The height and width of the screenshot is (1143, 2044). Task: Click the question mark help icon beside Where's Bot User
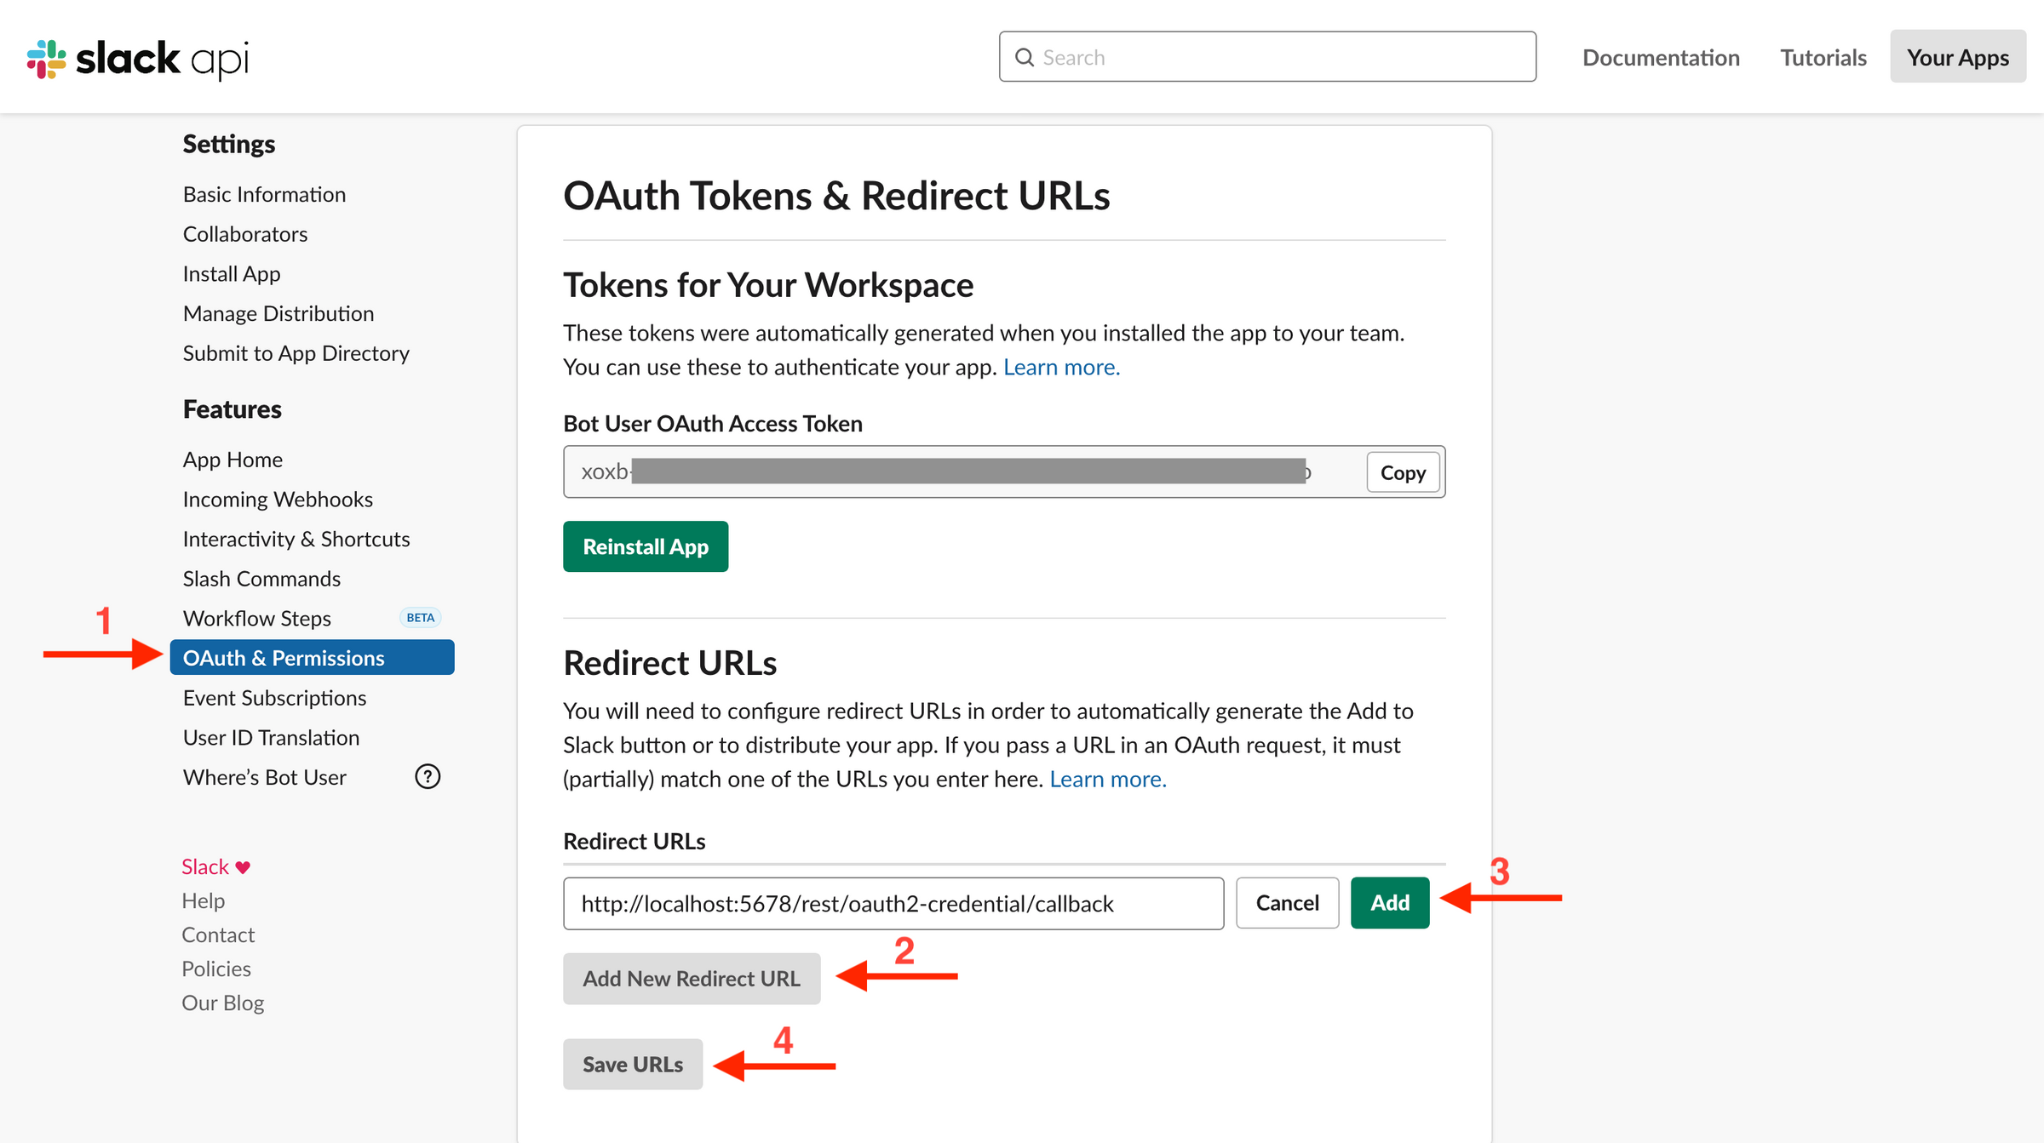(428, 776)
